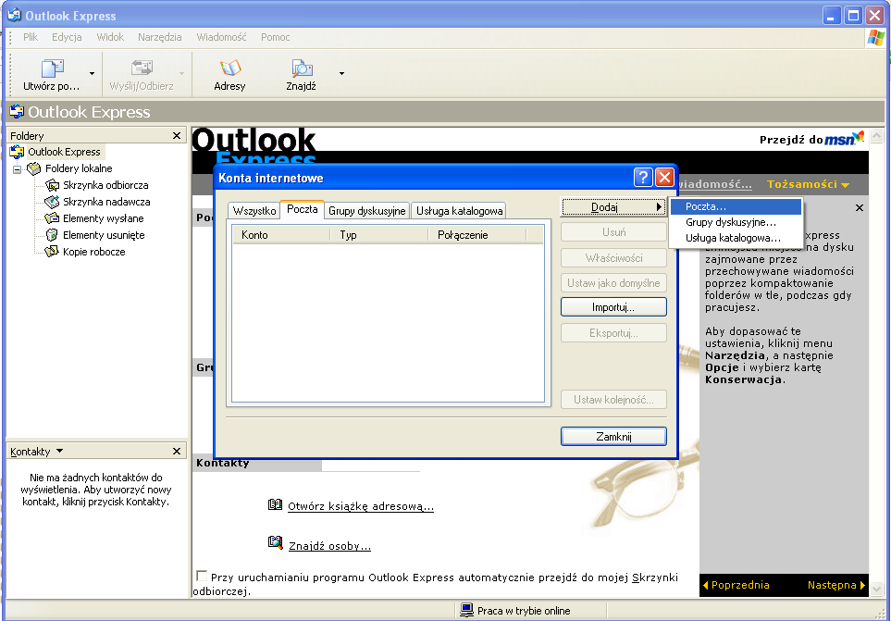The width and height of the screenshot is (891, 621).
Task: Click the Dodaj button with submenu arrow
Action: [x=613, y=207]
